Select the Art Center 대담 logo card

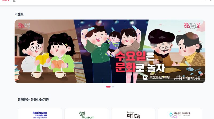tap(133, 114)
